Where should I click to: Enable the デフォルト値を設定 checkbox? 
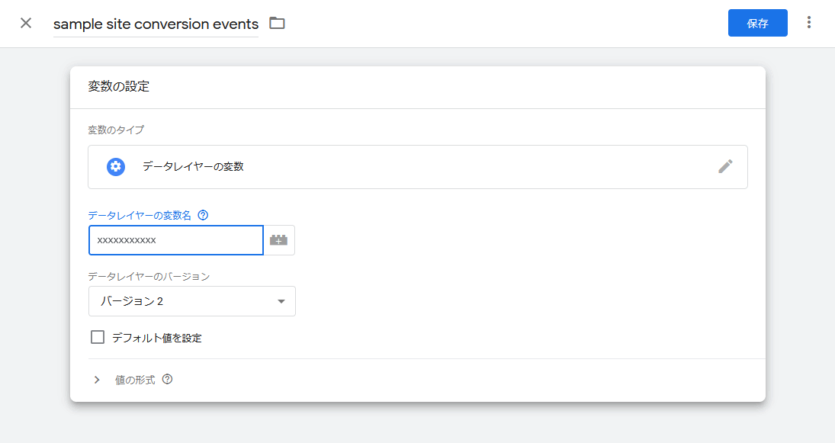[x=98, y=337]
